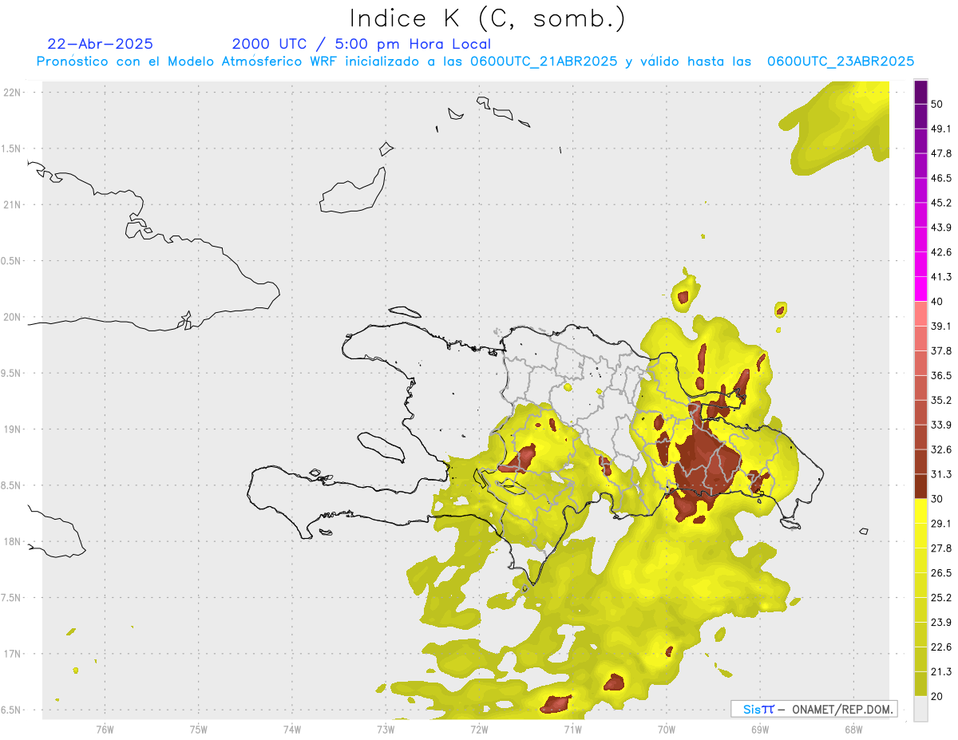Click the latitude label '17N'
958x740 pixels.
click(x=13, y=655)
